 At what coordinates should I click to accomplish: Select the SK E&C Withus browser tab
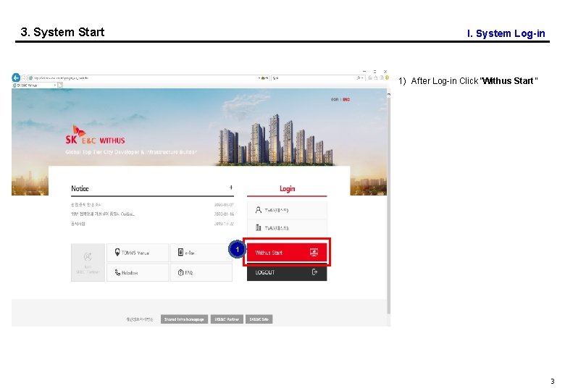tap(34, 85)
